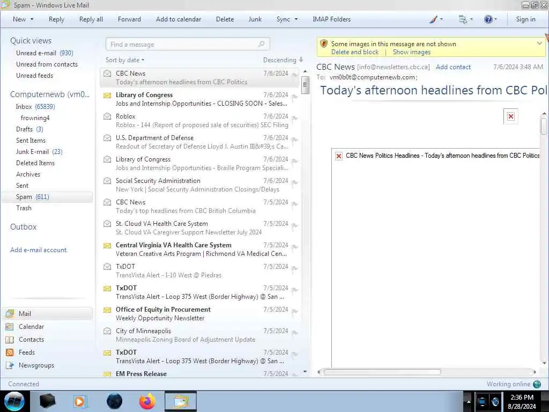Click the Find a message search box
Viewport: 549px width, 412px height.
pos(187,44)
